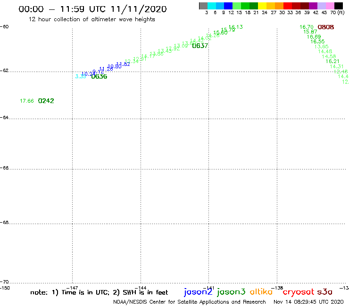Click the '15.87' wave height value
The image size is (349, 306).
coord(310,32)
